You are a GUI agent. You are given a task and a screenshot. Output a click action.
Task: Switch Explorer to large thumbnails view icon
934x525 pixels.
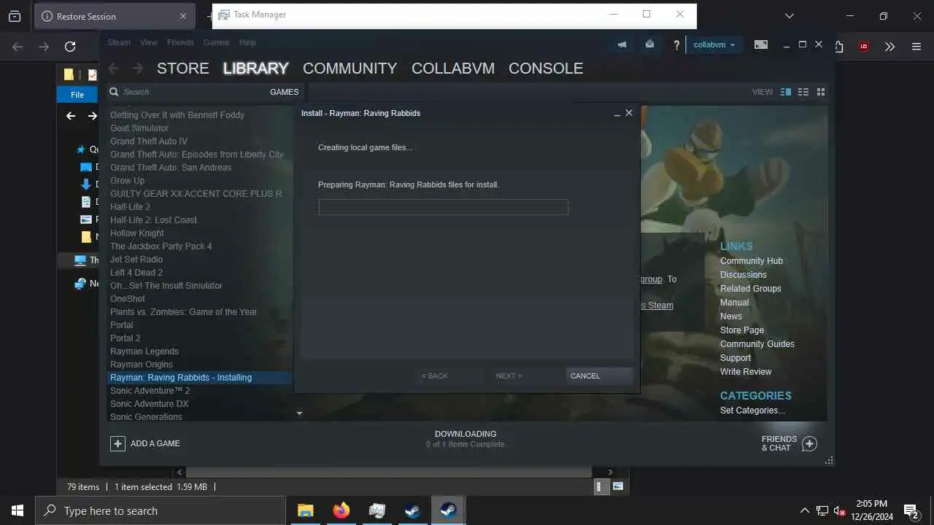click(618, 486)
